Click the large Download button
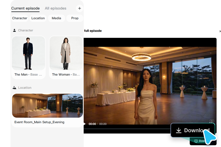This screenshot has width=221, height=147. coord(193,130)
